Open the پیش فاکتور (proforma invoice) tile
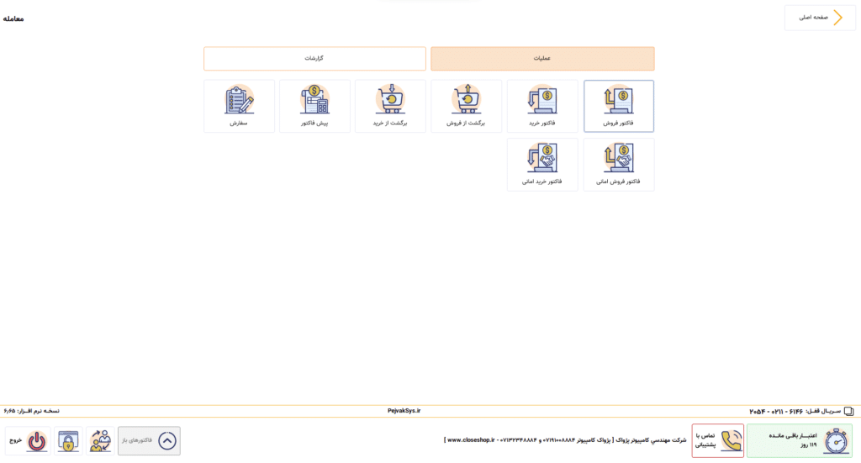 click(314, 106)
